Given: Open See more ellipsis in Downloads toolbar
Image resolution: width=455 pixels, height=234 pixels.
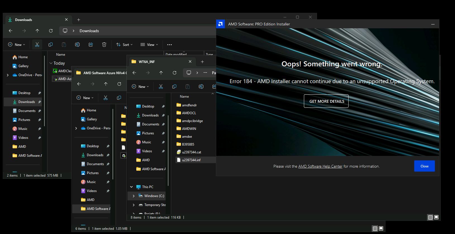Looking at the screenshot, I should click(170, 45).
